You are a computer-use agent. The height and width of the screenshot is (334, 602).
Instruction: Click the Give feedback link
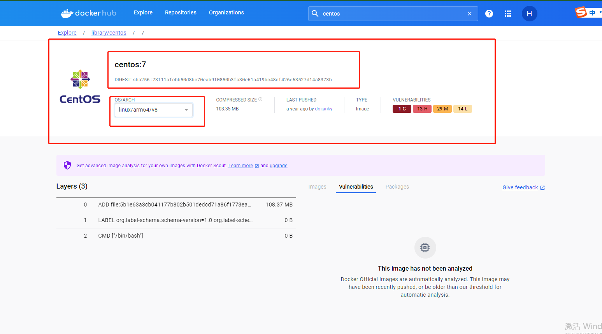click(520, 187)
